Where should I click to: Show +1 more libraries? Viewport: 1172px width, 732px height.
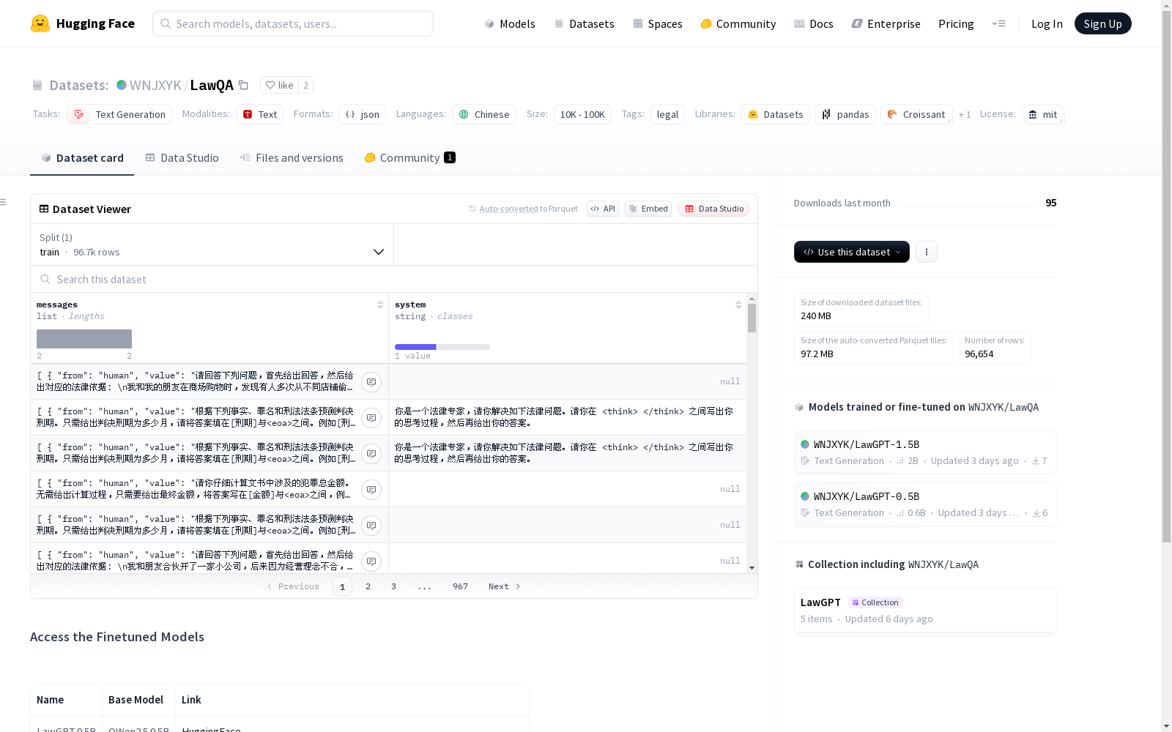pos(965,114)
